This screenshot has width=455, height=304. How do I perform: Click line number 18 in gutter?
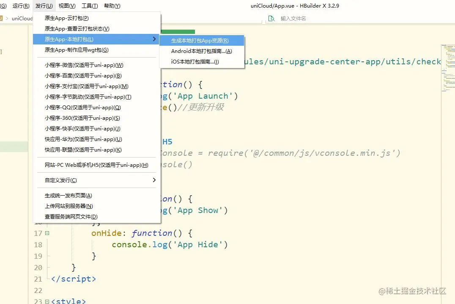38,245
